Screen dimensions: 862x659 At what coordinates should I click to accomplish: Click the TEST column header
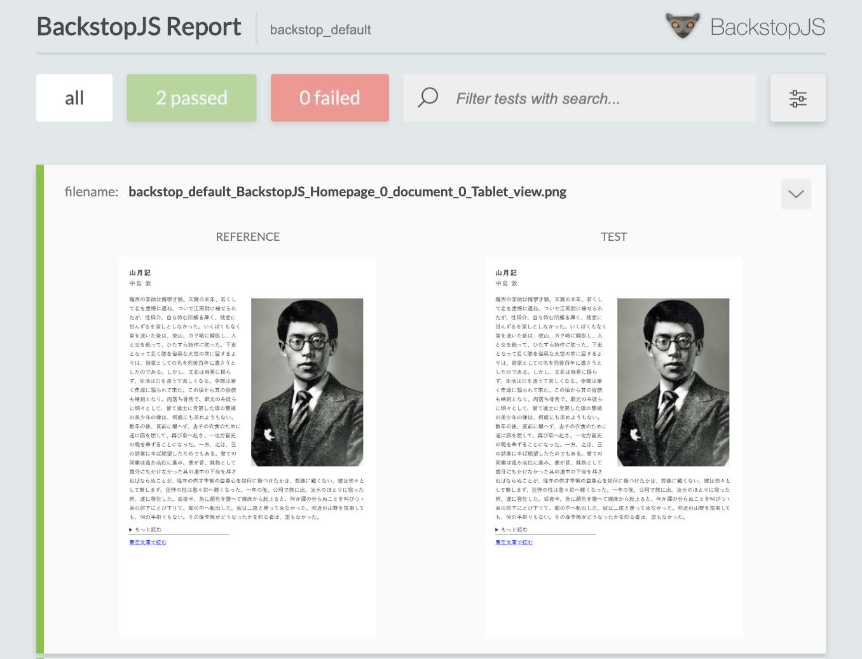coord(613,236)
